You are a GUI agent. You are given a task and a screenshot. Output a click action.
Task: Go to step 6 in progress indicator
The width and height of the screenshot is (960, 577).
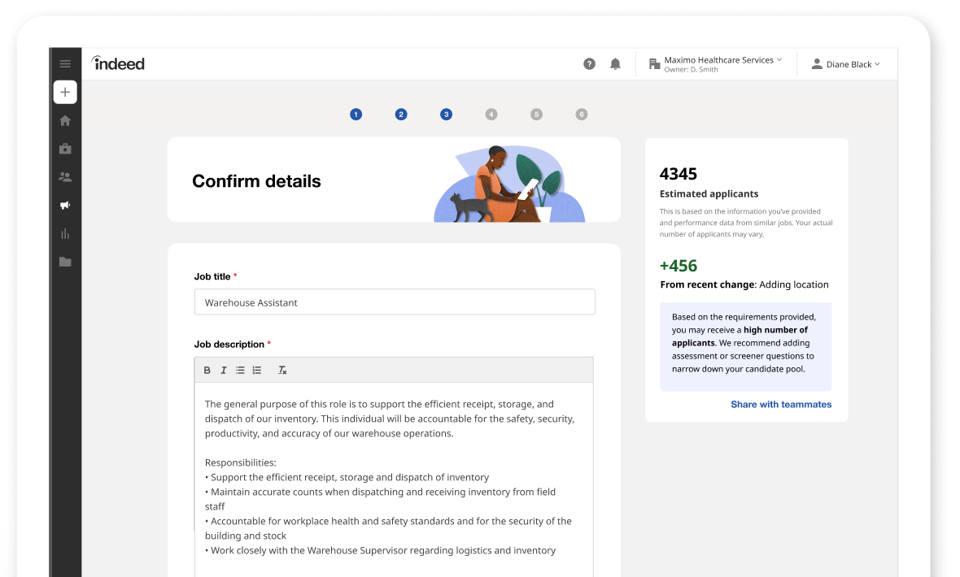(x=582, y=115)
